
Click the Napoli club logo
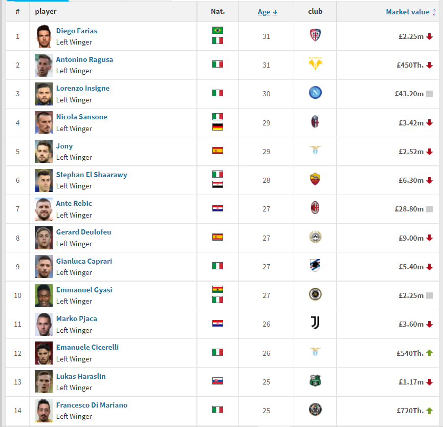click(315, 93)
